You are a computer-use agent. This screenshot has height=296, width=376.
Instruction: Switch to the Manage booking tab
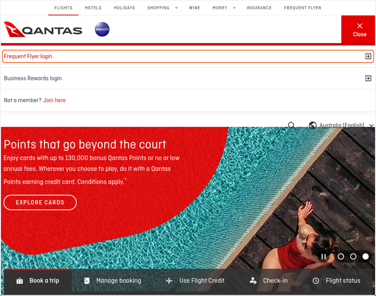pos(112,281)
